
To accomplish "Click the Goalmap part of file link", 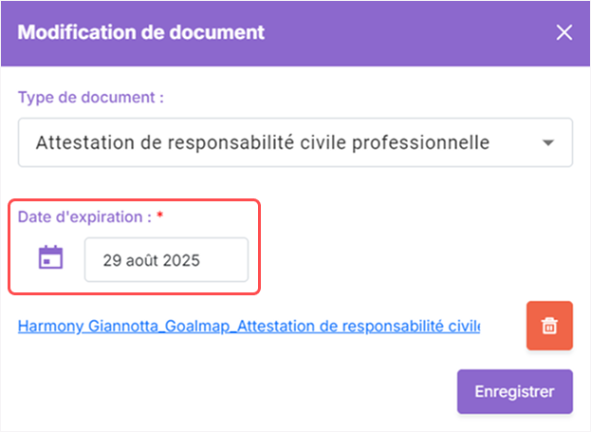I will coord(197,327).
